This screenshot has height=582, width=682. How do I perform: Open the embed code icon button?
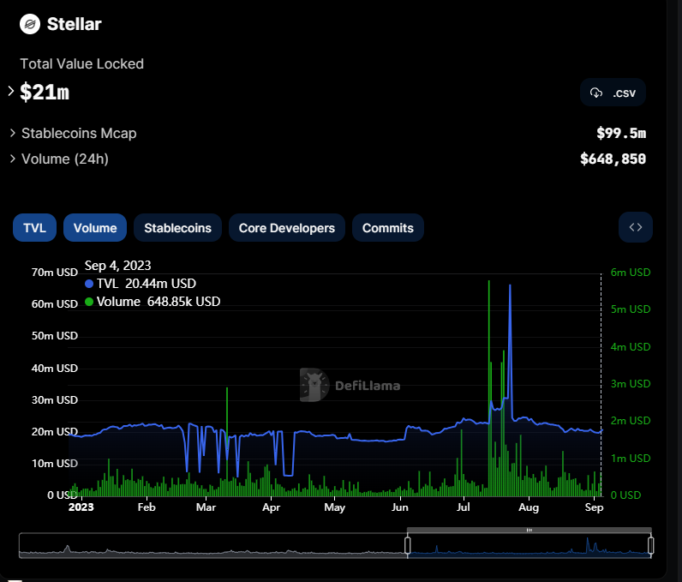pos(635,227)
